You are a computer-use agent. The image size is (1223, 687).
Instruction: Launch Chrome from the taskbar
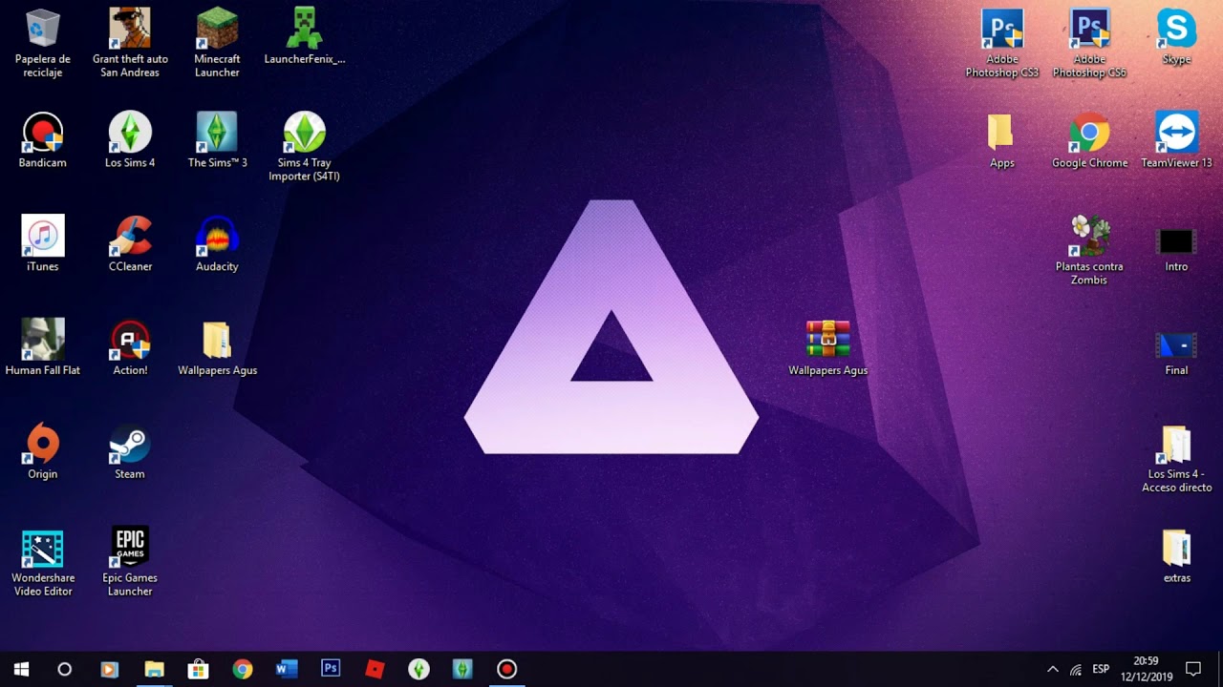click(243, 669)
